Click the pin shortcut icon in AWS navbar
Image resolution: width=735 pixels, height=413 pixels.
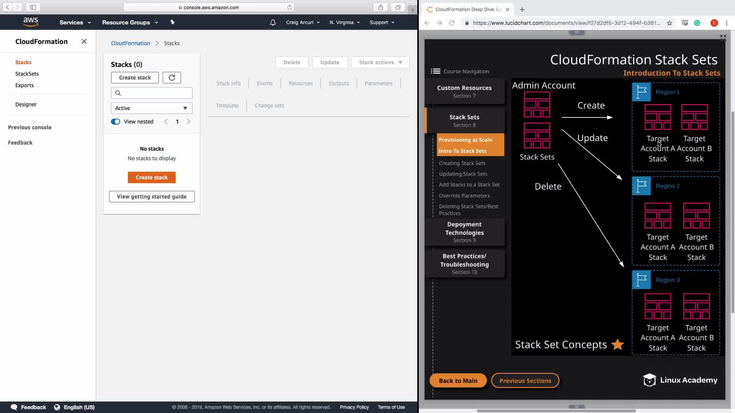[172, 22]
